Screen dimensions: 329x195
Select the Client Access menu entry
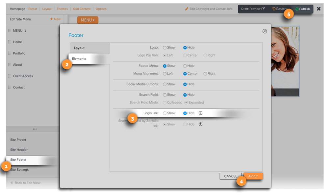(23, 76)
